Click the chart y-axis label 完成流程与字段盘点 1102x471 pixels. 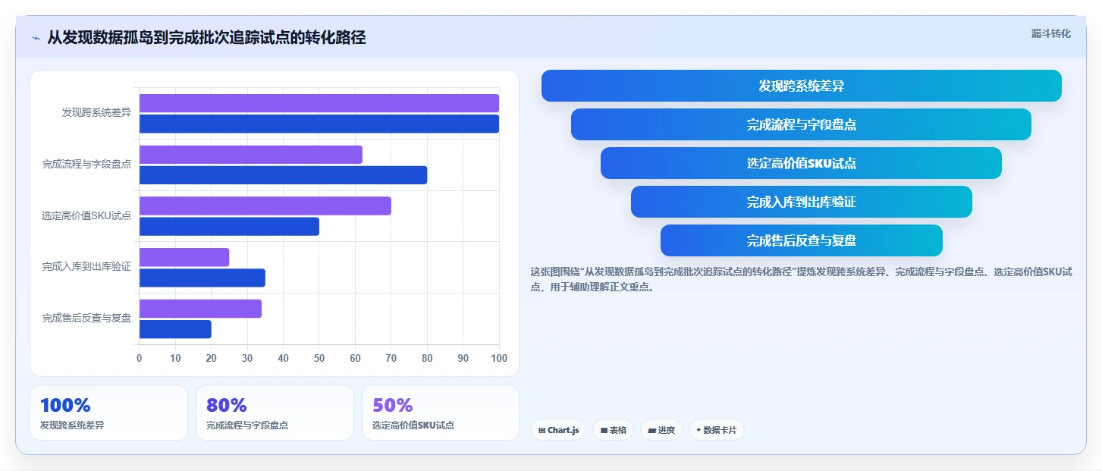point(86,164)
